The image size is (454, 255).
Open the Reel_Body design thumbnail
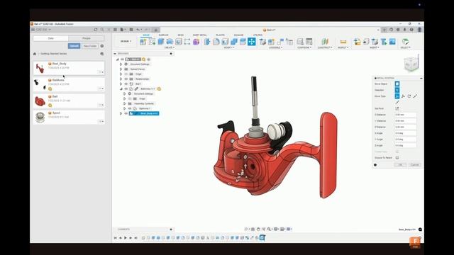point(40,68)
